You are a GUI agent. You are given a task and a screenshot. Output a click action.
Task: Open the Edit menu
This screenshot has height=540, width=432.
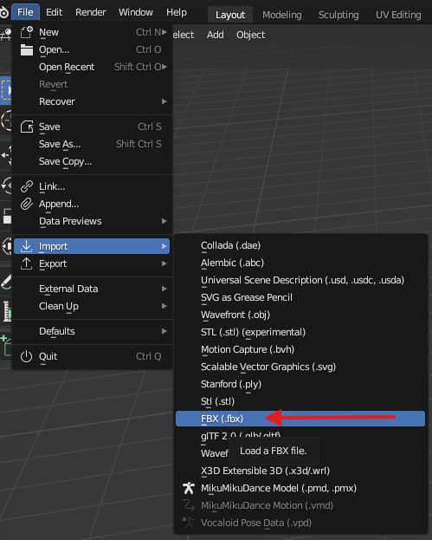tap(54, 12)
